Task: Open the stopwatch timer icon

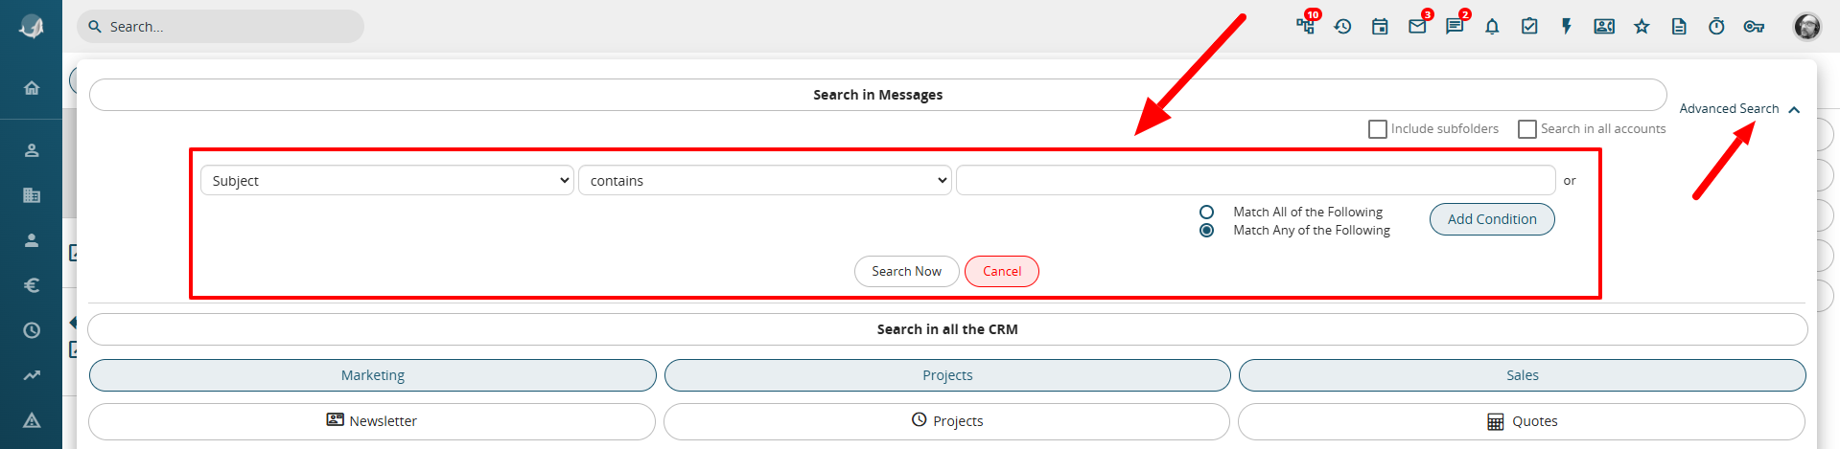Action: 1716,27
